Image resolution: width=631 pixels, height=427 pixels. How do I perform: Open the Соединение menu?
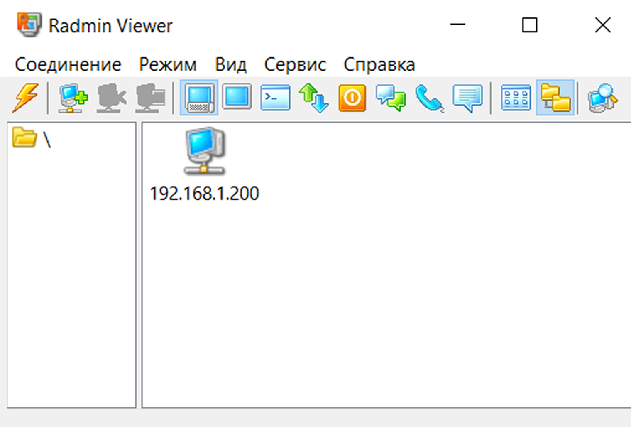[68, 65]
